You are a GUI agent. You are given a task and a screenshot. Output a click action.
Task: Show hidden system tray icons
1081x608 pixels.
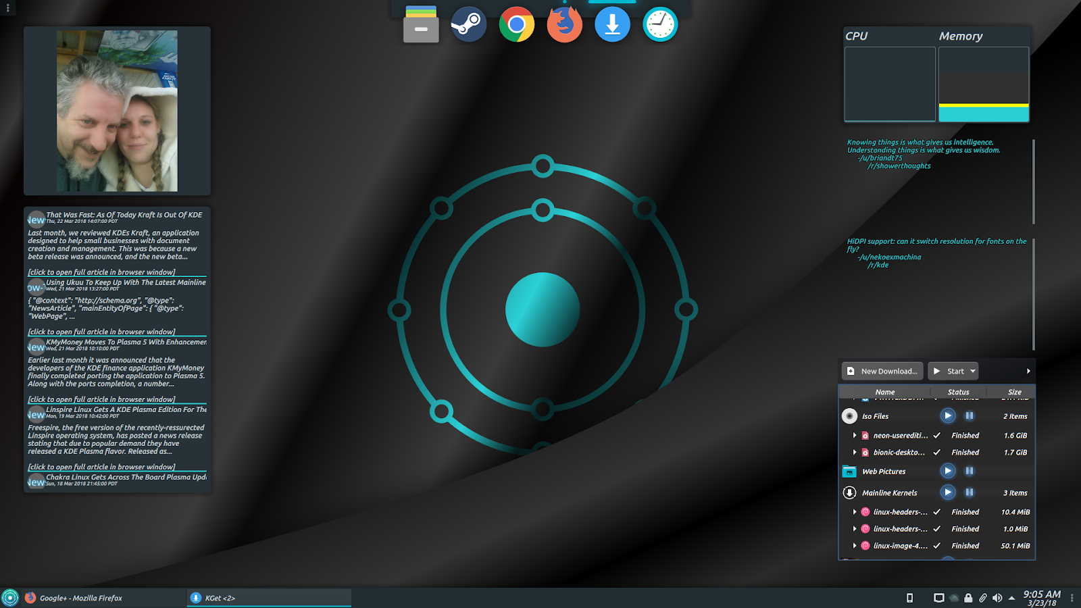(1011, 598)
